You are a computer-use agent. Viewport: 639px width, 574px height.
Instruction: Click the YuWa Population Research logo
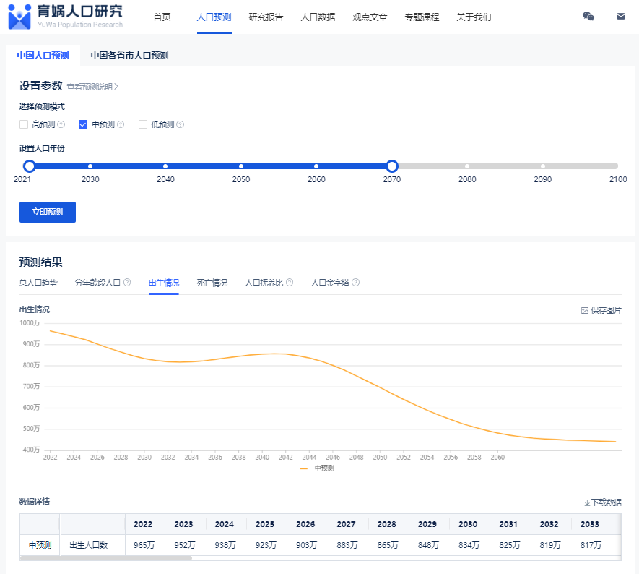tap(66, 17)
